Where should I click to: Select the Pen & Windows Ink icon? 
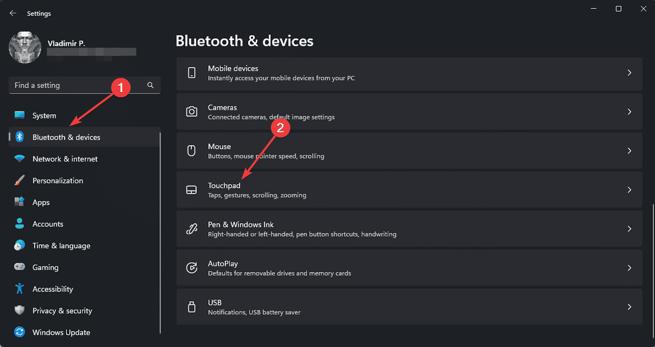point(192,228)
